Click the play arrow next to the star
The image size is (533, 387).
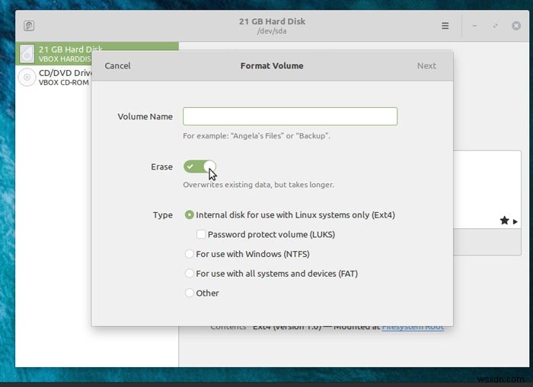(x=515, y=222)
